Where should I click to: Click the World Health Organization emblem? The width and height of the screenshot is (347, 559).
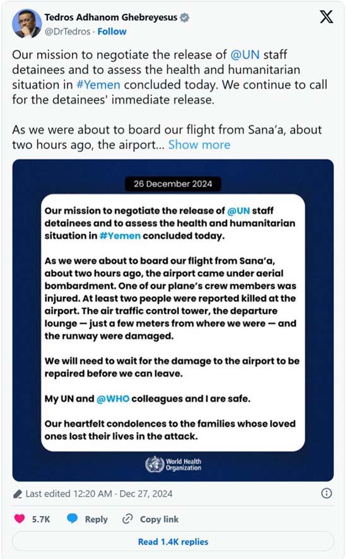tap(155, 464)
